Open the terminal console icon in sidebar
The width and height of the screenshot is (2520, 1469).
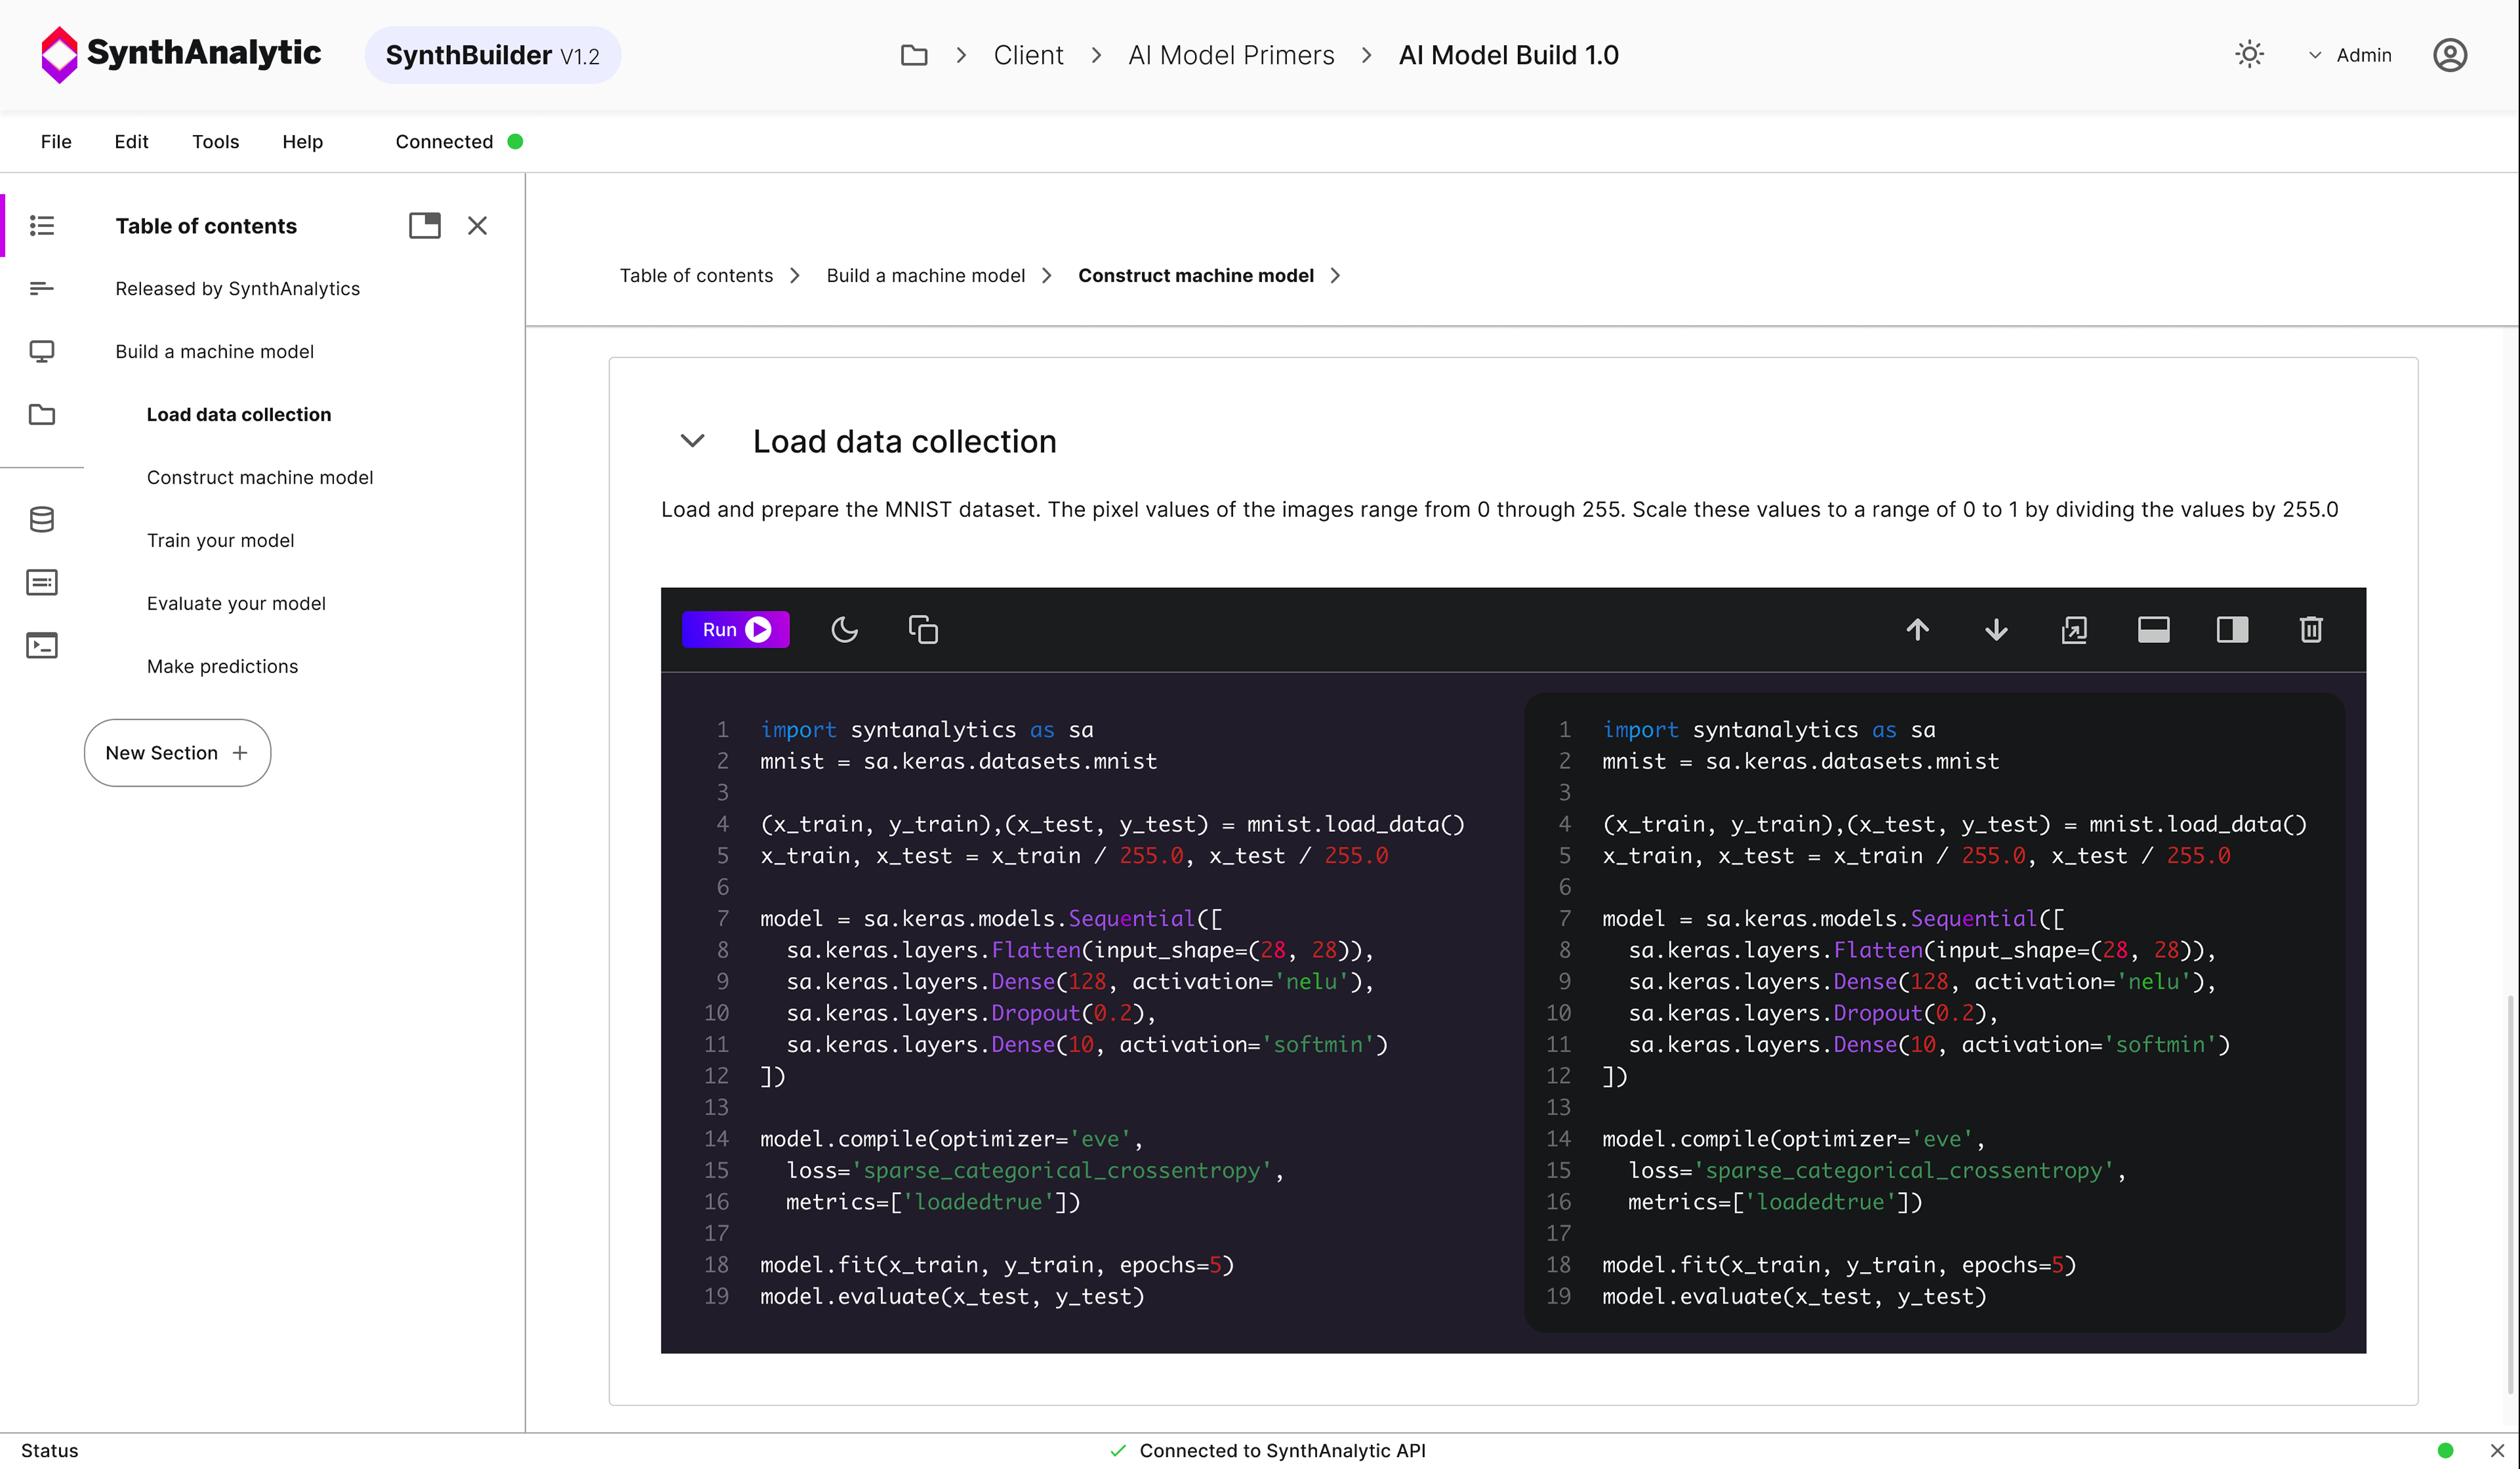pos(41,645)
